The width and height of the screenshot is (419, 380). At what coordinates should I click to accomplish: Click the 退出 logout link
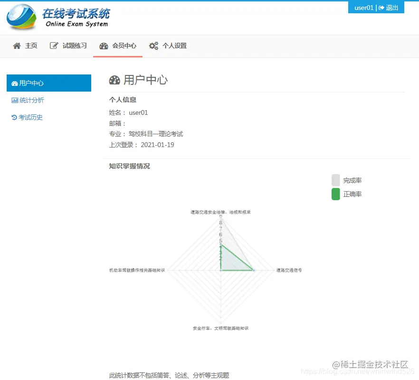pos(389,8)
